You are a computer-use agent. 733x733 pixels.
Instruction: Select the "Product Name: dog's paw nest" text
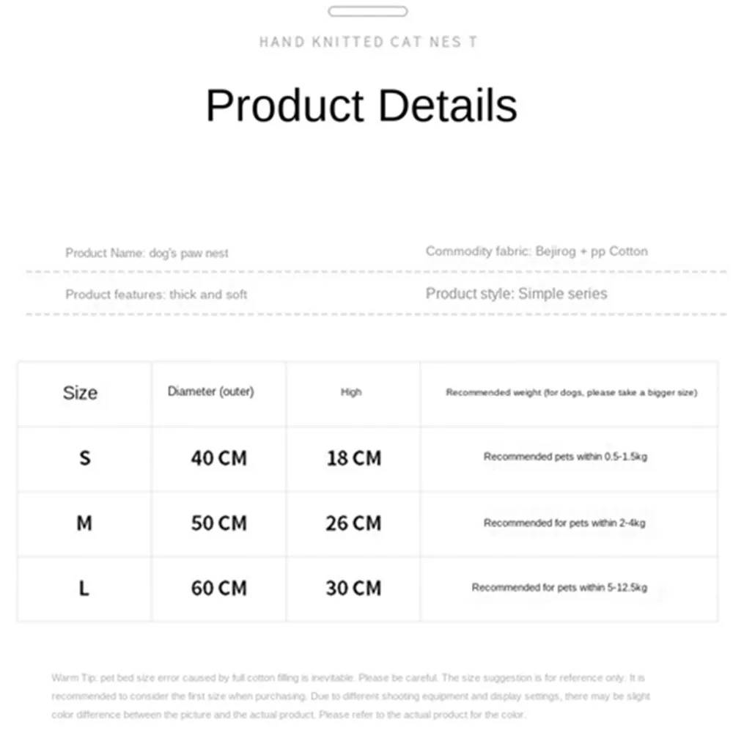[x=147, y=254]
